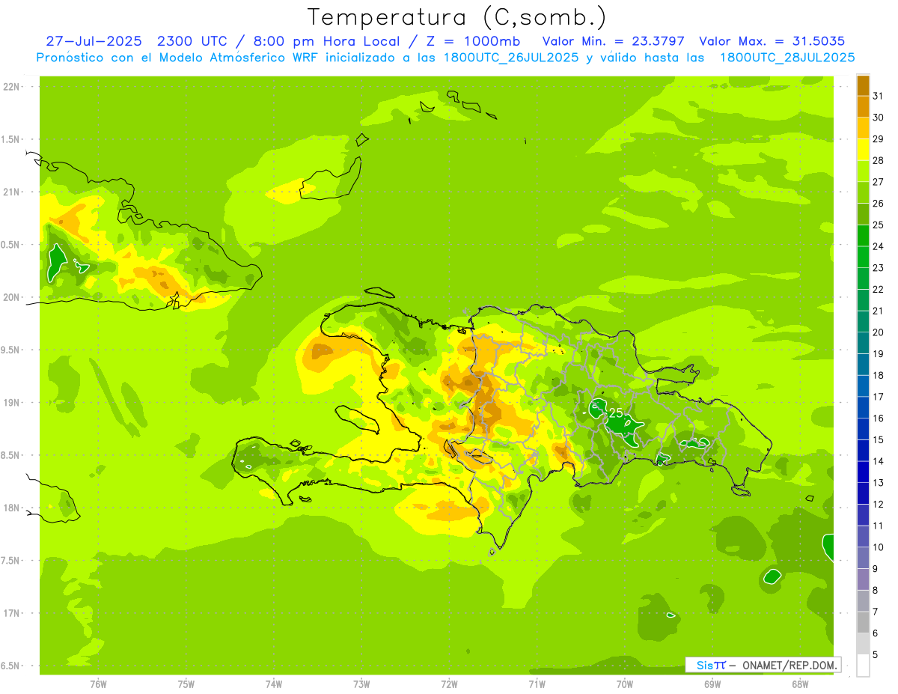This screenshot has width=898, height=694.
Task: Click the '21N' latitude axis label
Action: 11,192
